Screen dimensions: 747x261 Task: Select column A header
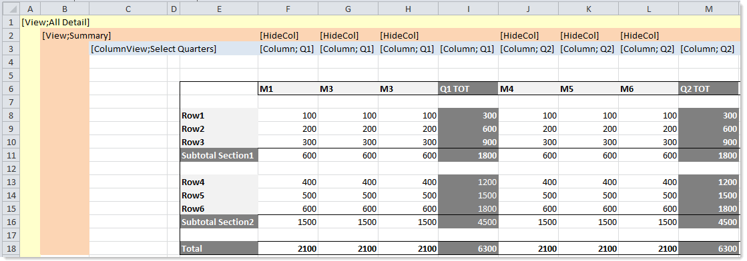[x=31, y=9]
